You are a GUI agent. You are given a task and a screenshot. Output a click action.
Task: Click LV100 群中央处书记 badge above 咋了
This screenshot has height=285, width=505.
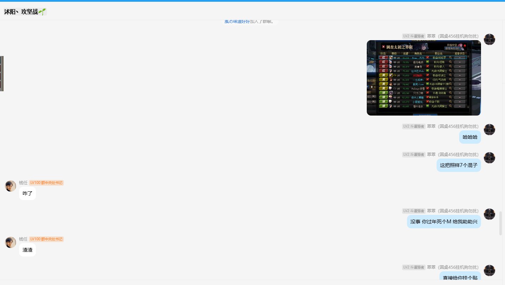click(x=46, y=183)
